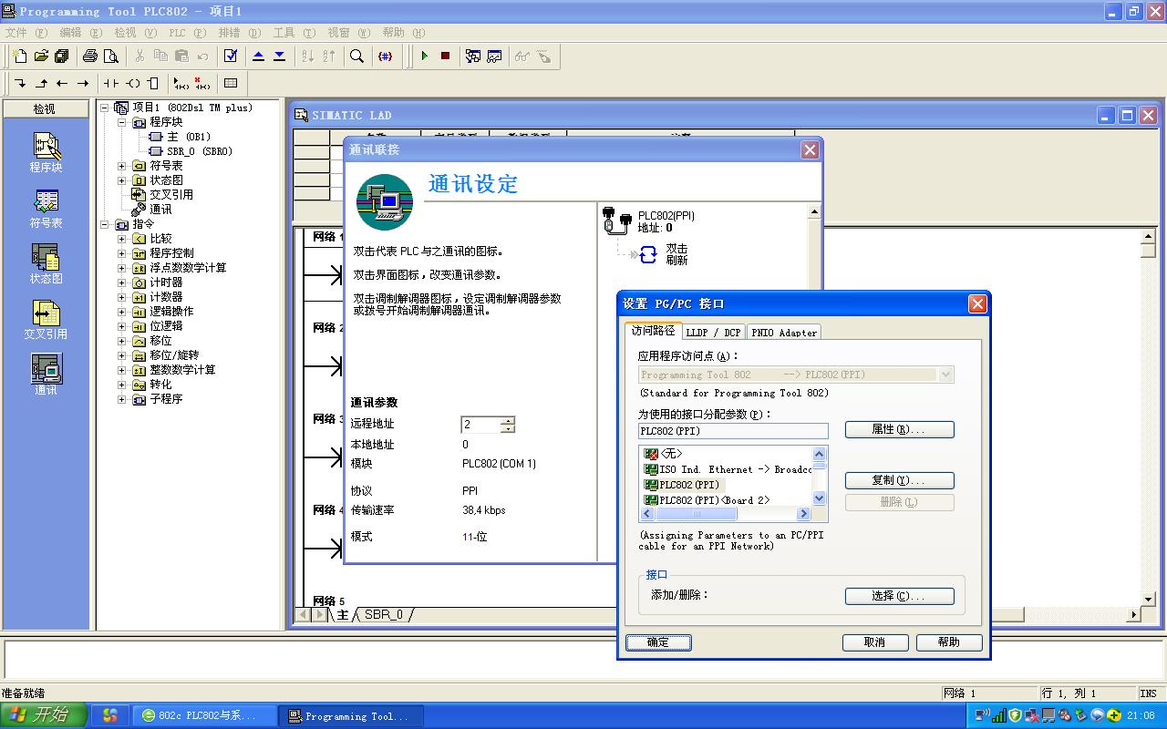Click the 双击刷新 refresh icon

click(x=648, y=254)
